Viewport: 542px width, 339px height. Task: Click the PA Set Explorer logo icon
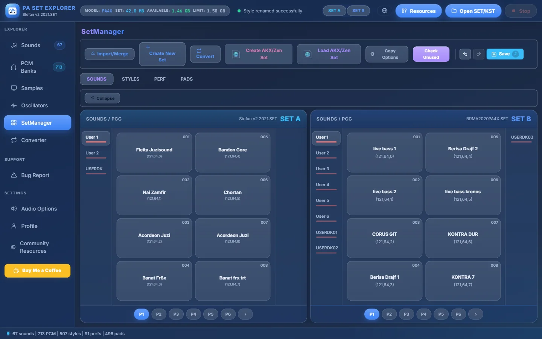[x=12, y=11]
